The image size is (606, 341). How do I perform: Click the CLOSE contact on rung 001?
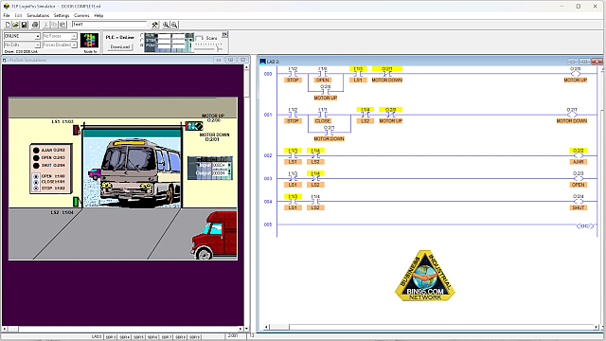point(322,115)
